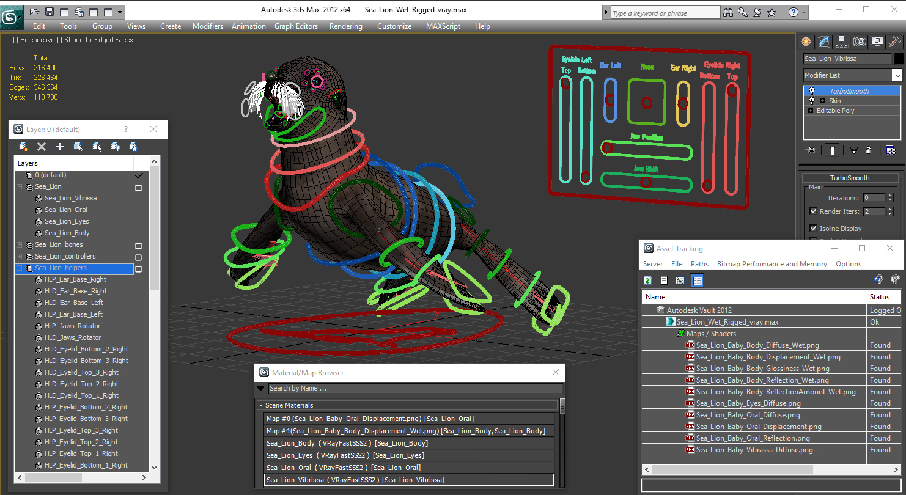The height and width of the screenshot is (495, 906).
Task: Open the Modify command panel tab
Action: tap(824, 42)
